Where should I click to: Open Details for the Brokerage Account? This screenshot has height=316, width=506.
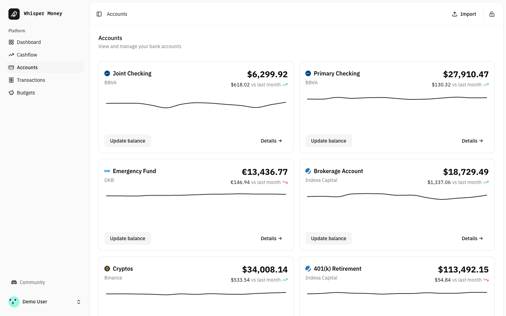[x=472, y=238]
